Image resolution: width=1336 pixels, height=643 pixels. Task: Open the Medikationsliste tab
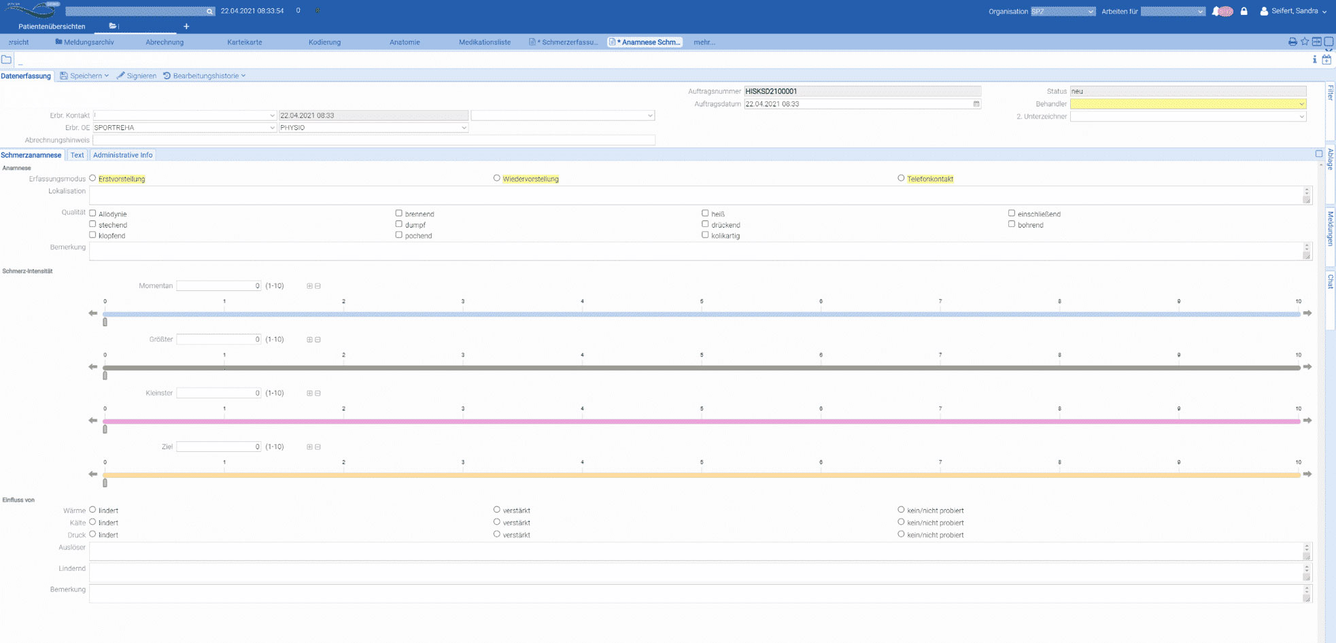[484, 42]
